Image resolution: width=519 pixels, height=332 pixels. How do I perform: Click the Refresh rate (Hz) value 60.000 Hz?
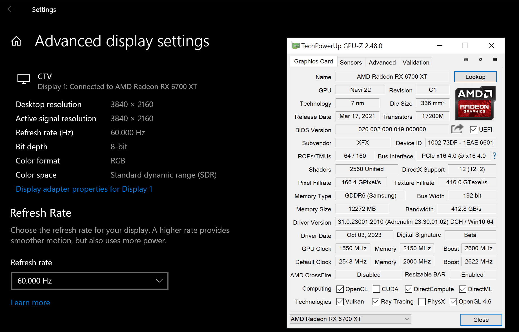coord(128,133)
